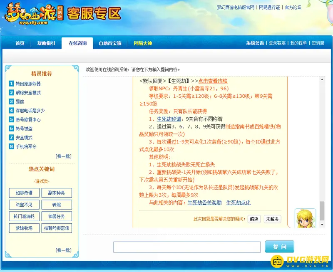Click the 如梦奇谭 keyword button
Screen dimensions: 333x272
click(x=24, y=193)
